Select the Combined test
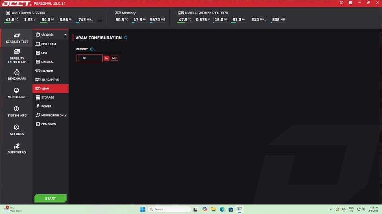This screenshot has width=382, height=214. (51, 124)
